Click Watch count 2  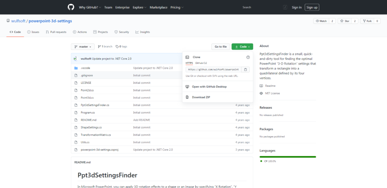tap(332, 21)
